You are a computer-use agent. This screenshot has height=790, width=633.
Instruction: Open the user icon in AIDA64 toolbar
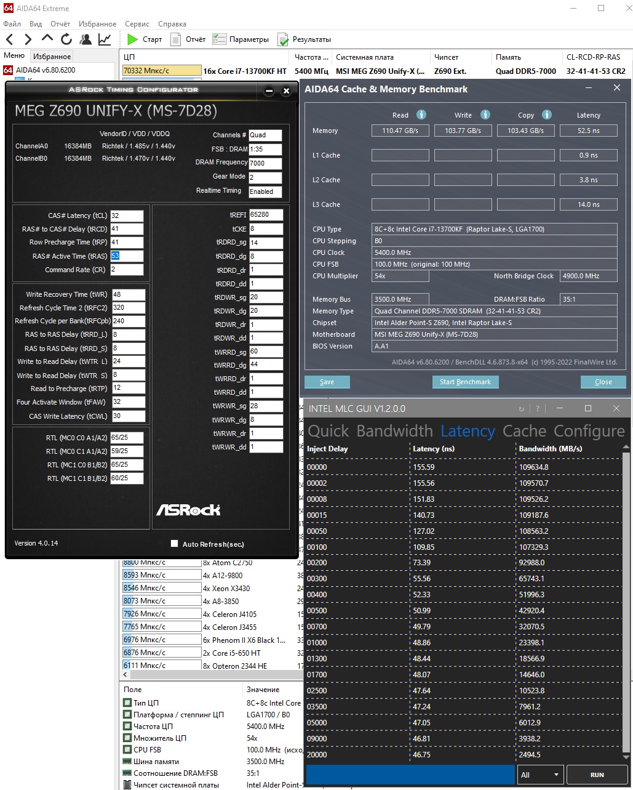(x=86, y=39)
